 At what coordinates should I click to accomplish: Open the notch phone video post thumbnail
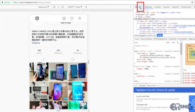[58, 91]
